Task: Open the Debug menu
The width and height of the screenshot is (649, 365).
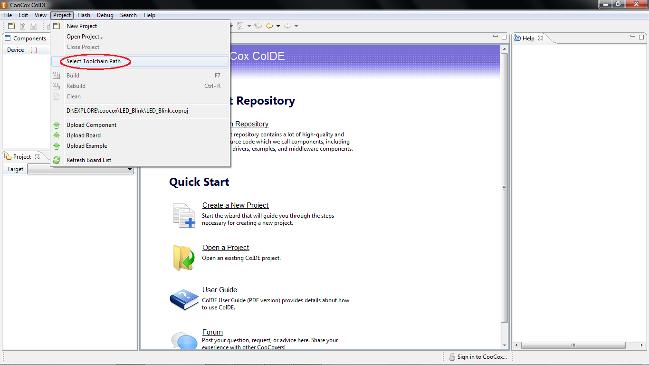Action: (x=105, y=15)
